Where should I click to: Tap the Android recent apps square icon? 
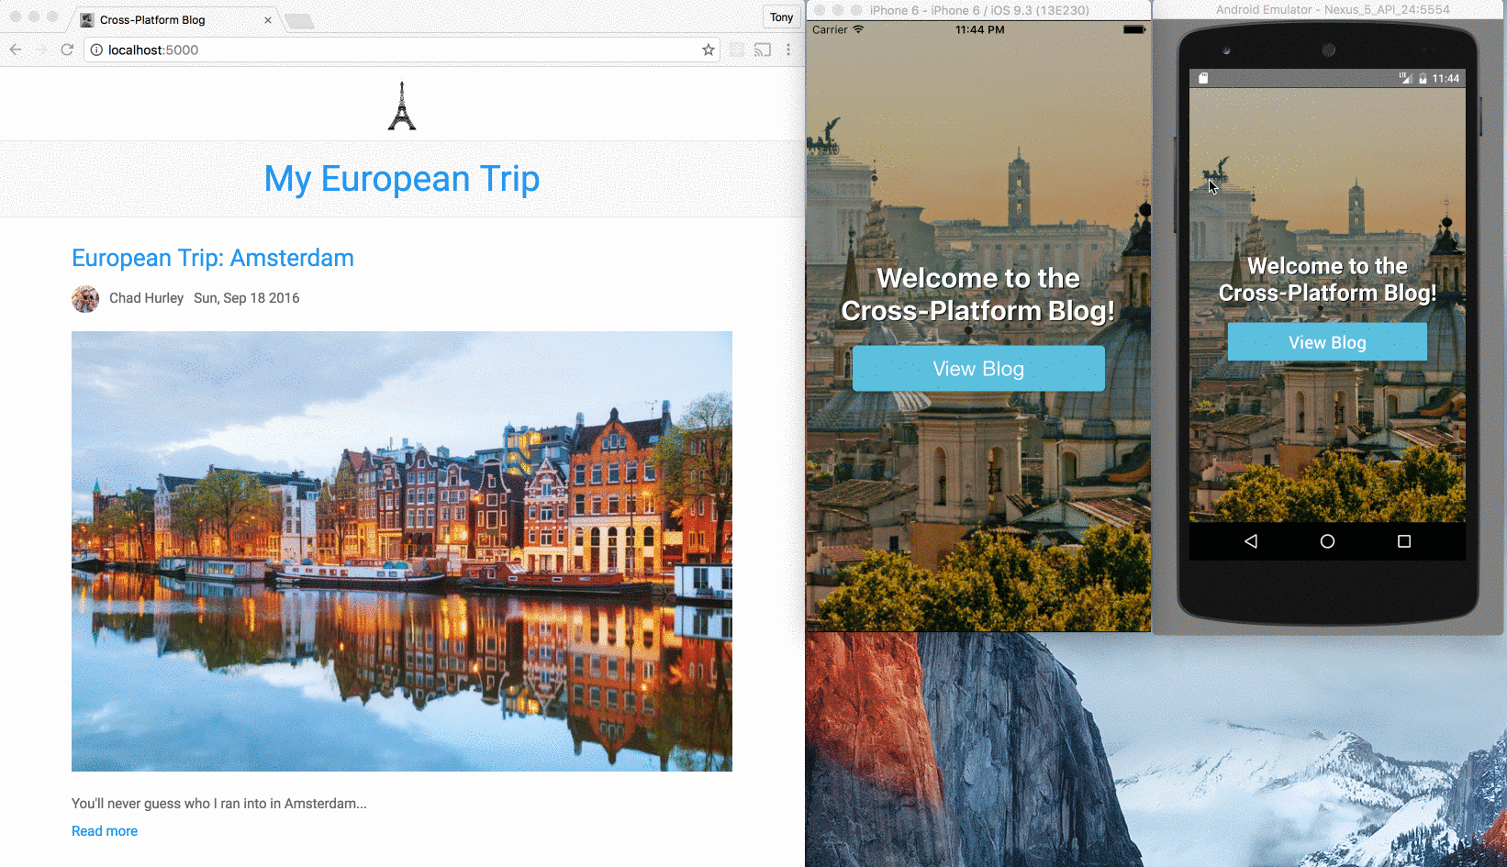1403,541
